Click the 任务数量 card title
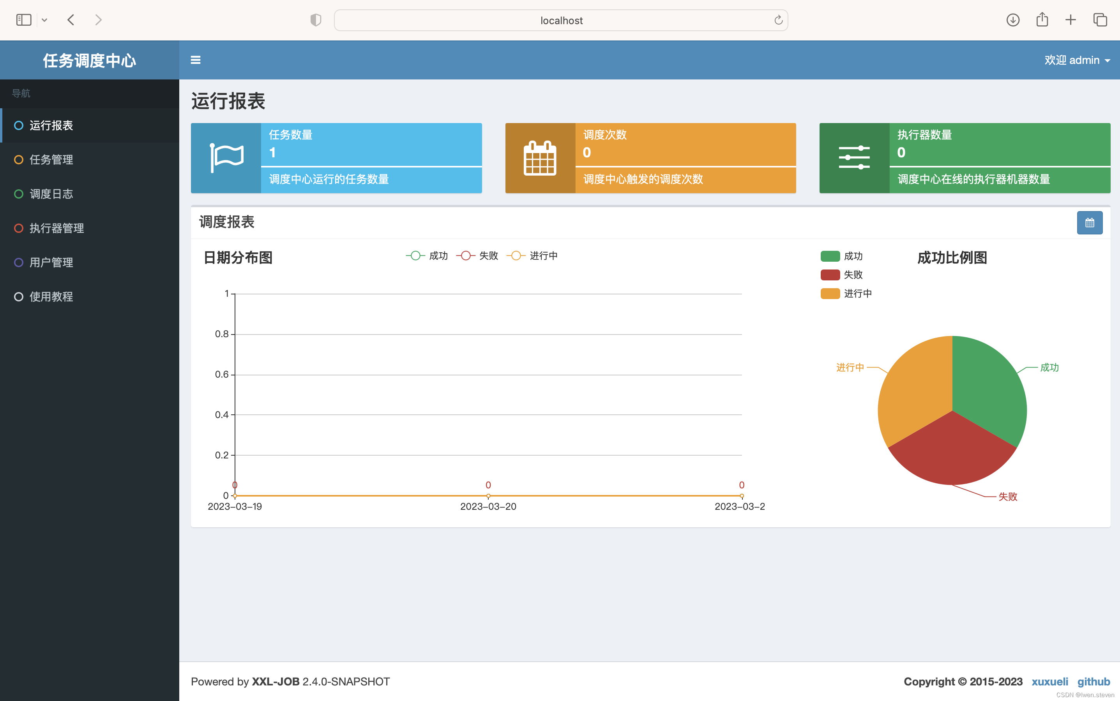The image size is (1120, 701). 291,134
